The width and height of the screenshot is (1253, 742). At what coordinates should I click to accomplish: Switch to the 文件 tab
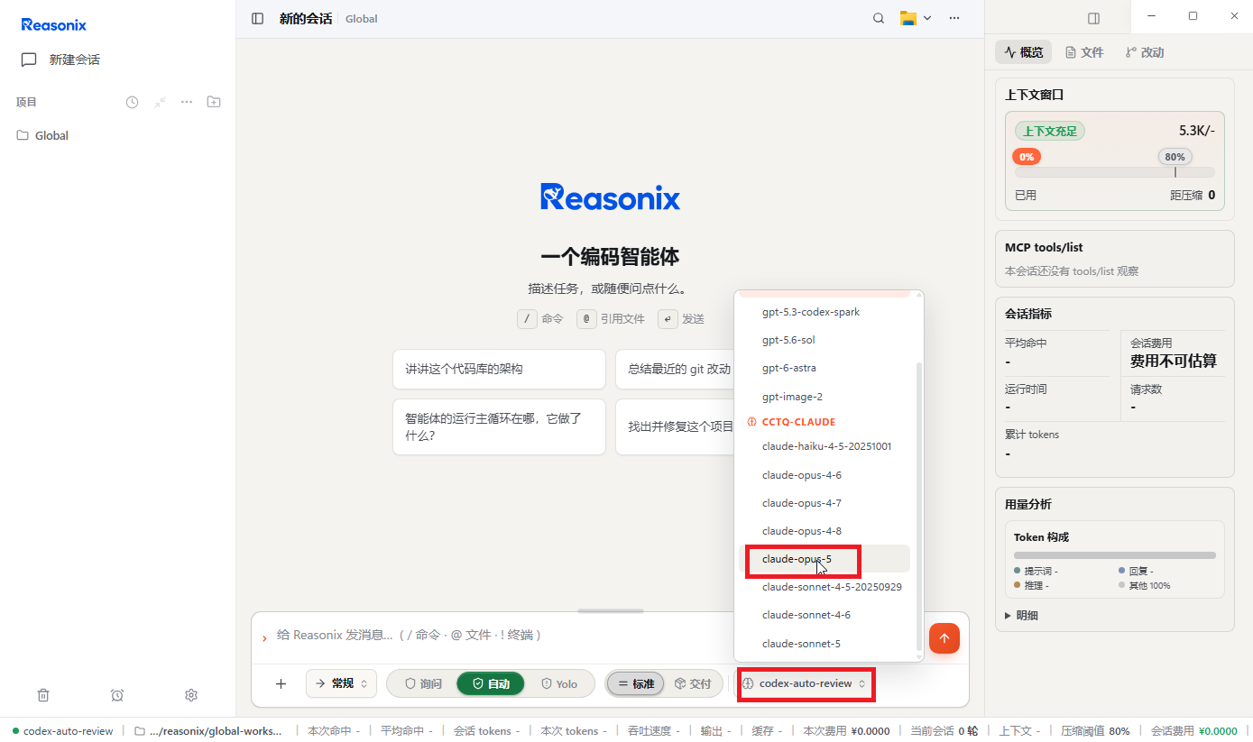1084,52
